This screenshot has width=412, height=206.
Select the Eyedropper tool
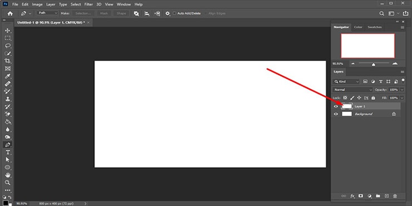(8, 76)
